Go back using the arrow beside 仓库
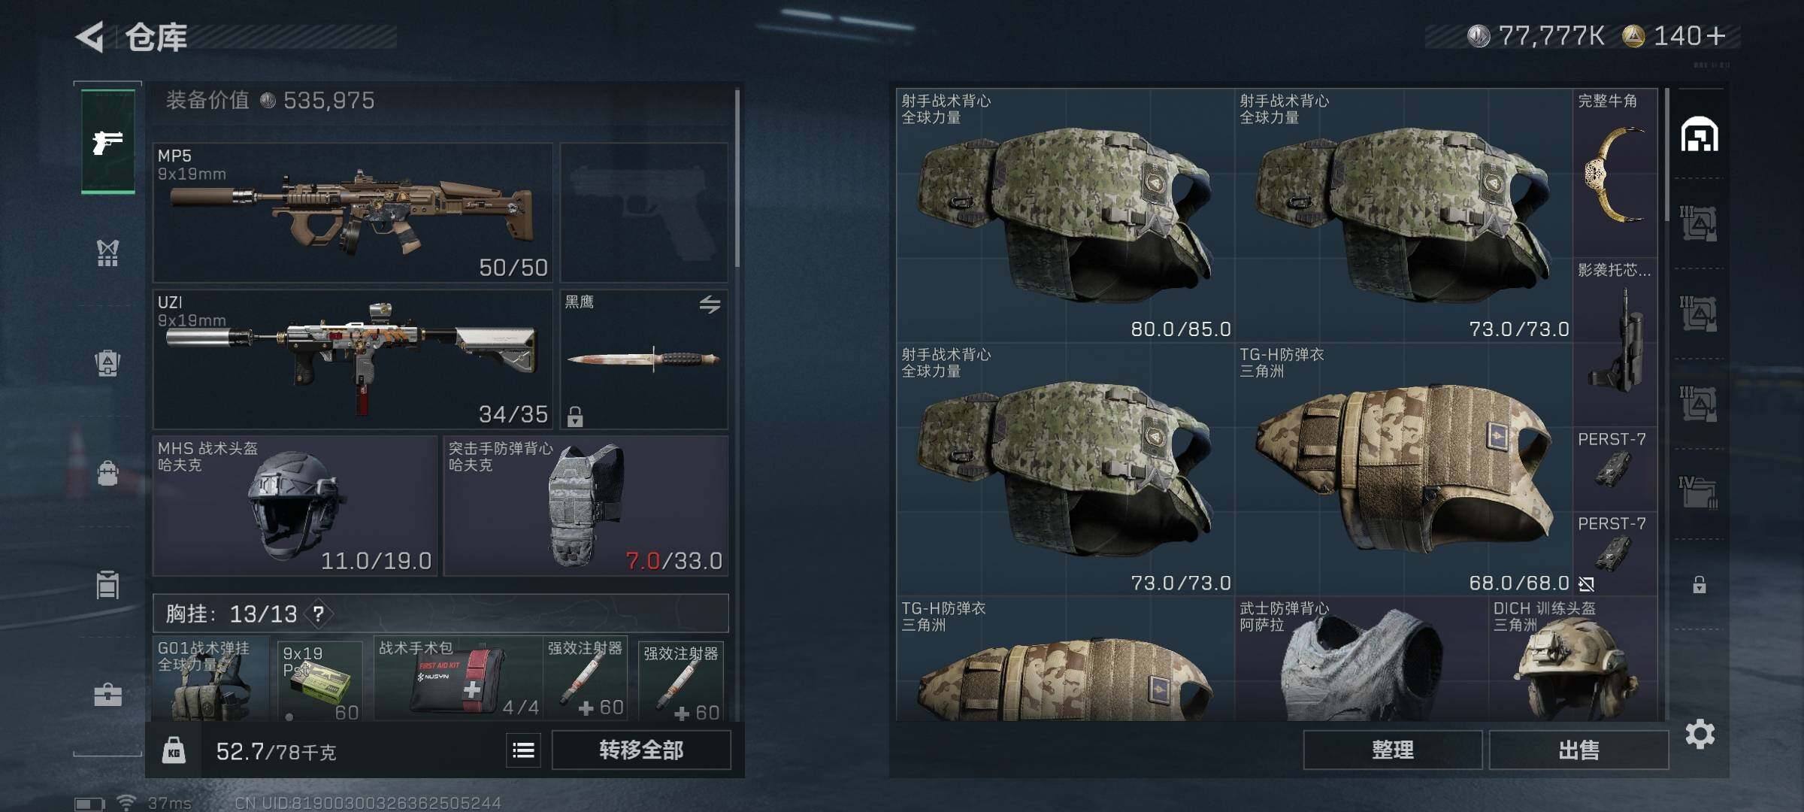The height and width of the screenshot is (812, 1804). [91, 37]
